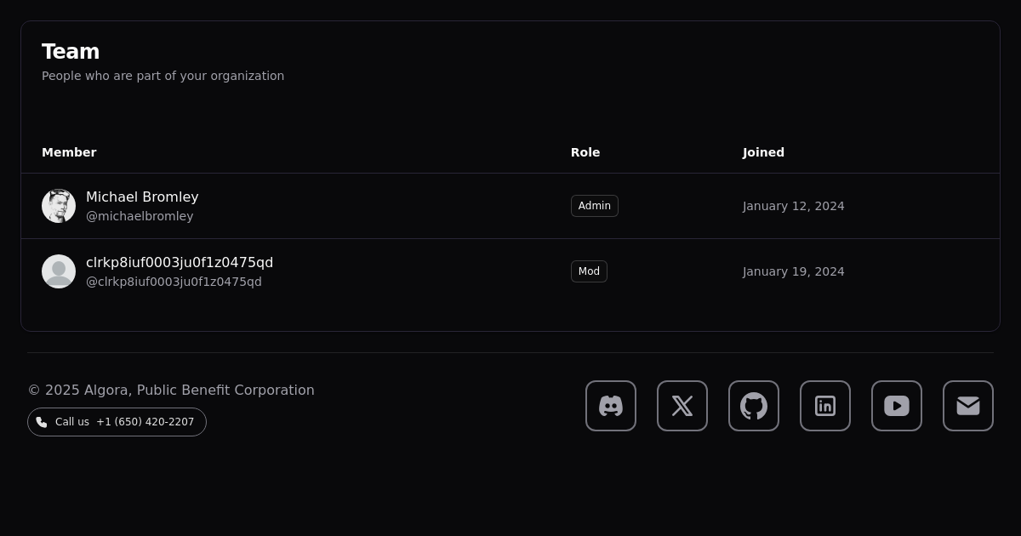Click the default avatar of second member
Viewport: 1021px width, 536px height.
[x=59, y=271]
